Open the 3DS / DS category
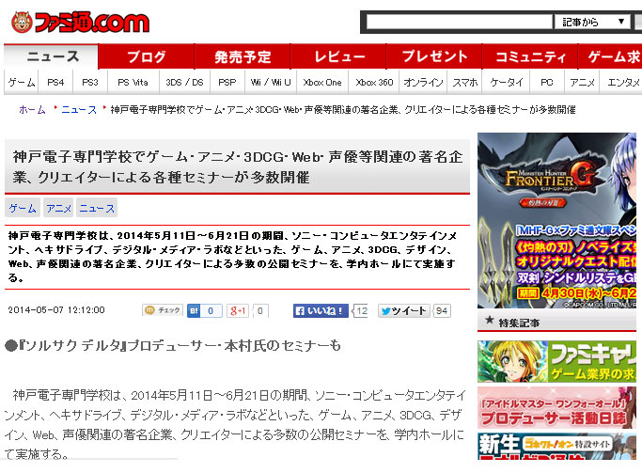This screenshot has height=473, width=642. click(184, 83)
